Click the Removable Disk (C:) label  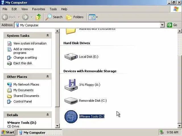(x=93, y=101)
